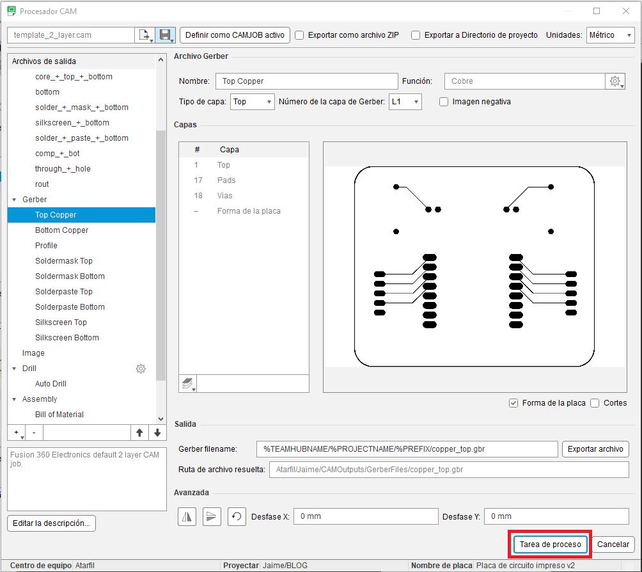
Task: Click the save CAM job floppy icon
Action: (x=166, y=35)
